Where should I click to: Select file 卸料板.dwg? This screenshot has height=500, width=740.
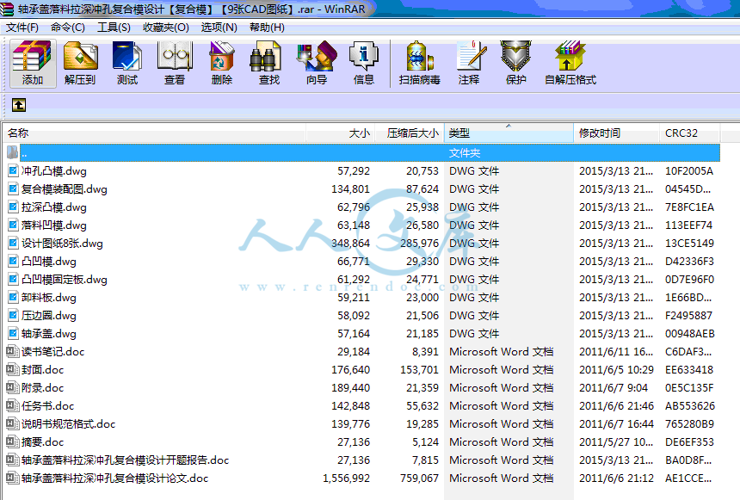coord(48,298)
